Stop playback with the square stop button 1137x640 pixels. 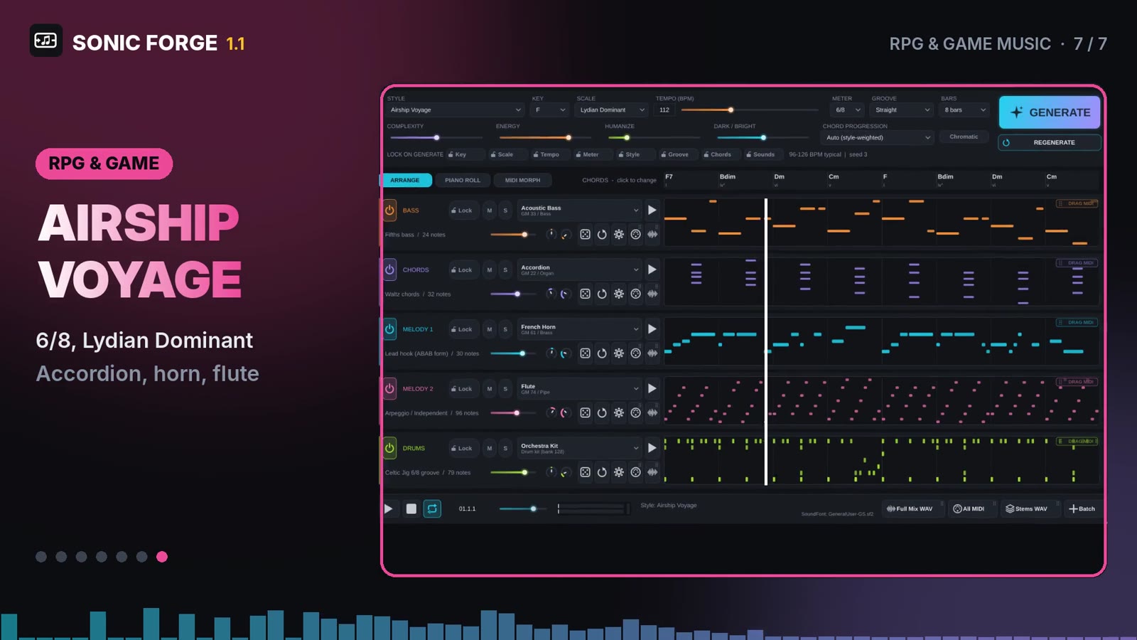(411, 508)
